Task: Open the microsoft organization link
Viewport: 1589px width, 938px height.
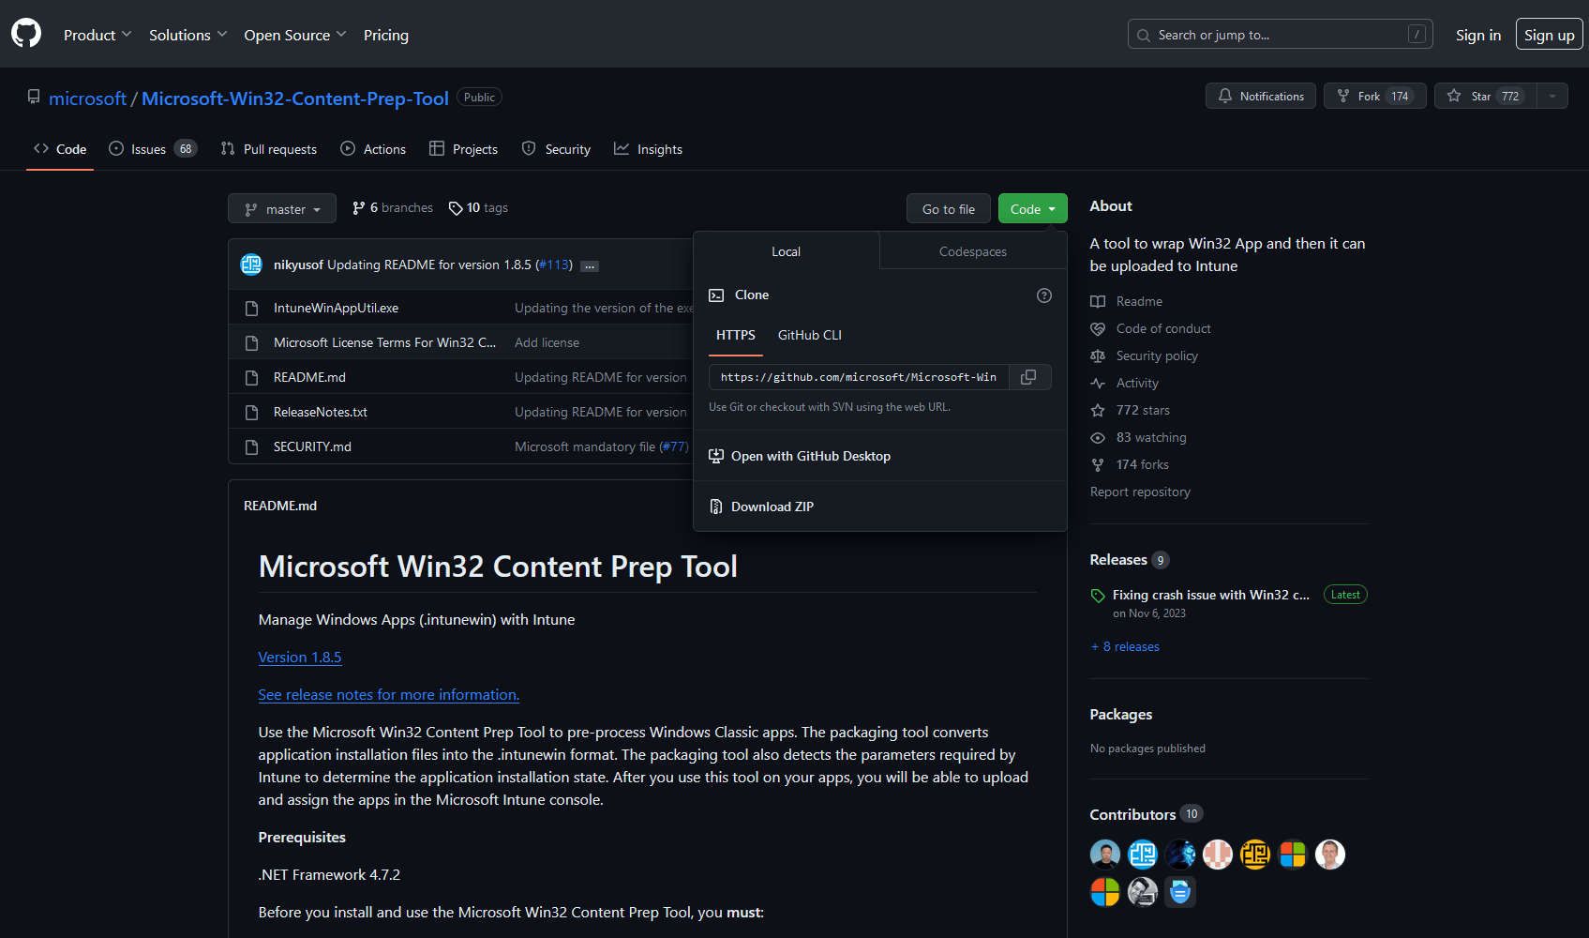Action: [x=87, y=98]
